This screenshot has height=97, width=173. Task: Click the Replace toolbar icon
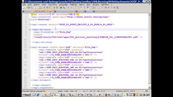point(64,8)
